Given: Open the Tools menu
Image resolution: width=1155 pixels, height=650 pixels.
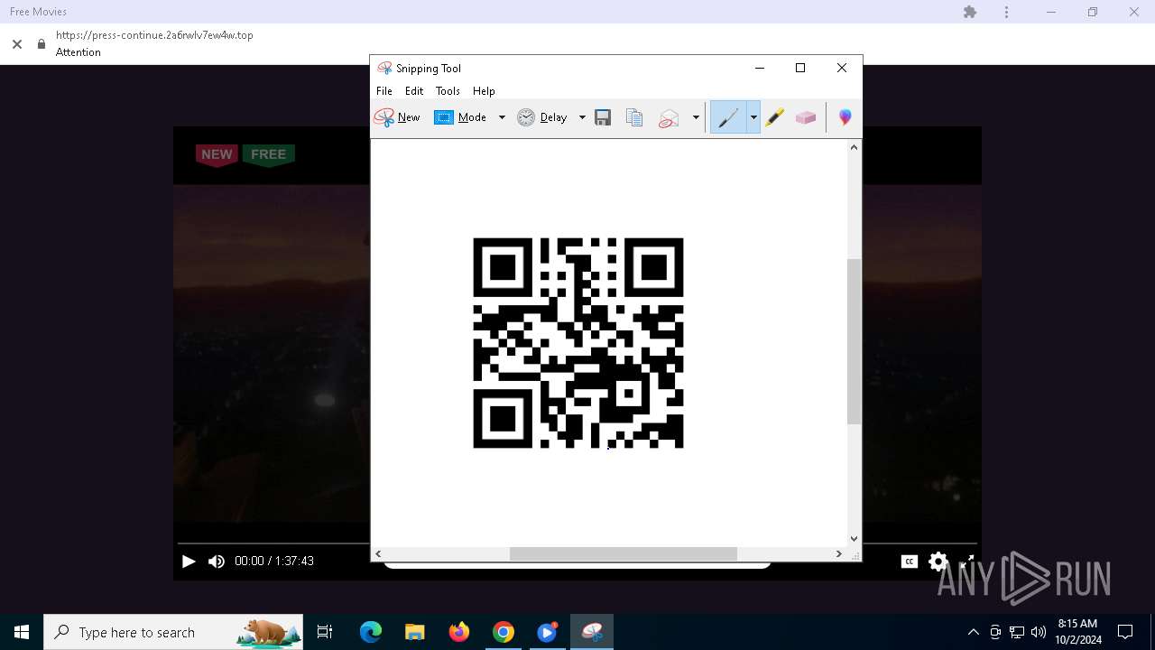Looking at the screenshot, I should (x=448, y=91).
